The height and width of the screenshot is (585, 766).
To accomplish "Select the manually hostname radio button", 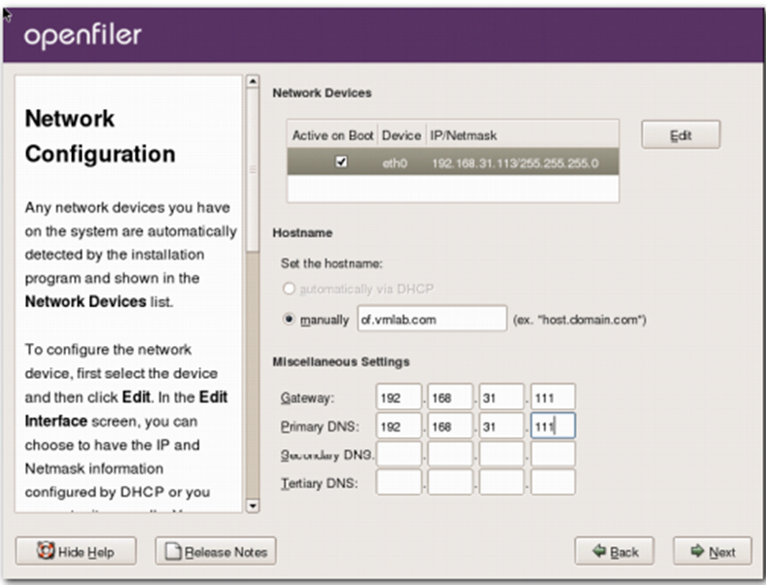I will pyautogui.click(x=290, y=319).
